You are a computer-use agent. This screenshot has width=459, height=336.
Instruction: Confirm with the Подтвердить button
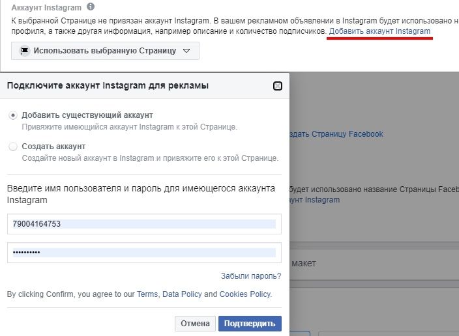click(250, 324)
